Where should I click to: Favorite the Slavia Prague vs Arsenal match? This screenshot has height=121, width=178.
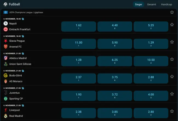click(172, 42)
